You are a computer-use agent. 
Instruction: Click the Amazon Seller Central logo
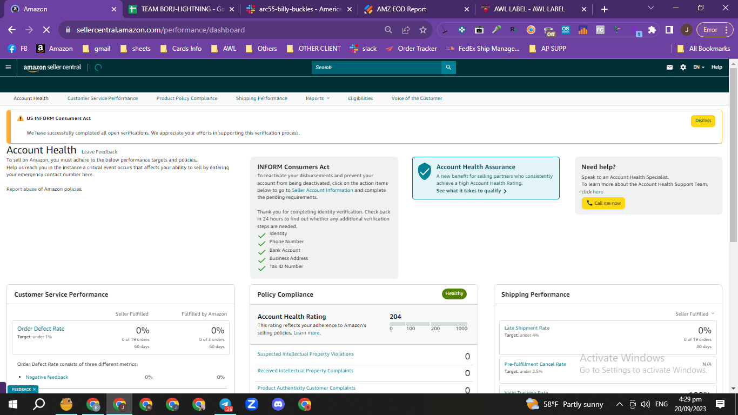pos(52,68)
